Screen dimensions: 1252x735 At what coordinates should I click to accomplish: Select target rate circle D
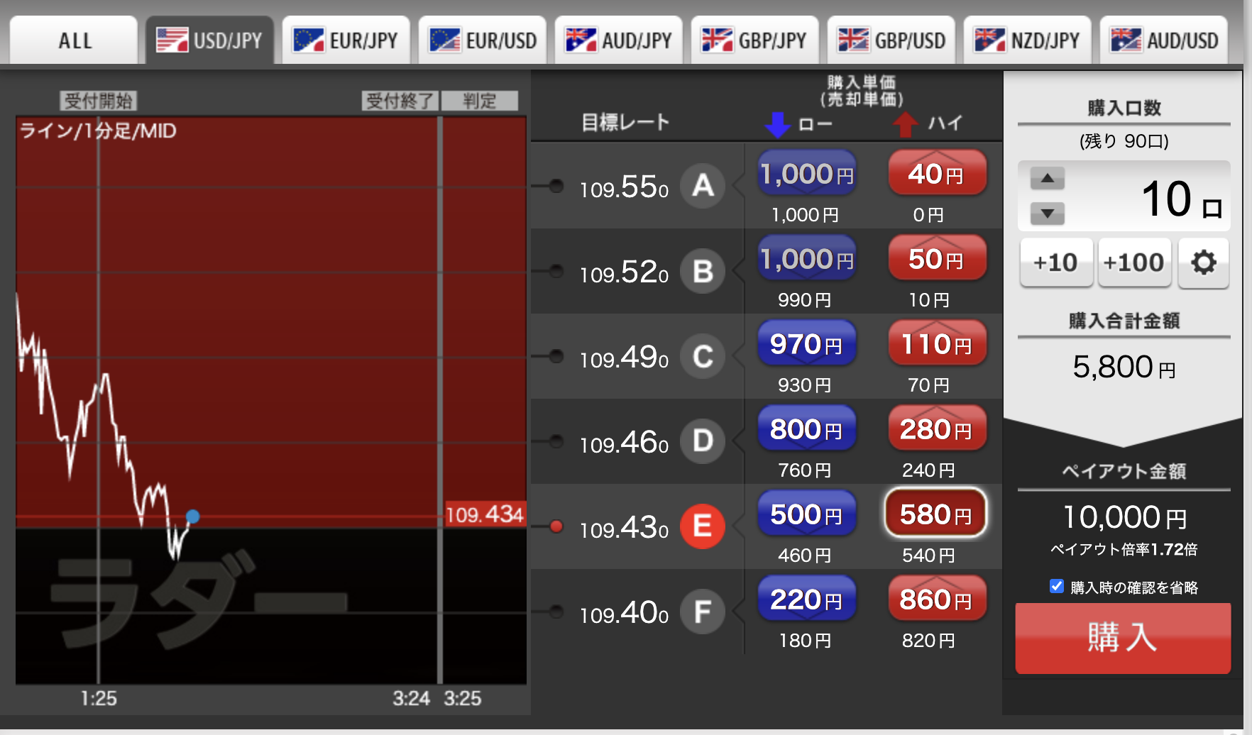coord(702,441)
